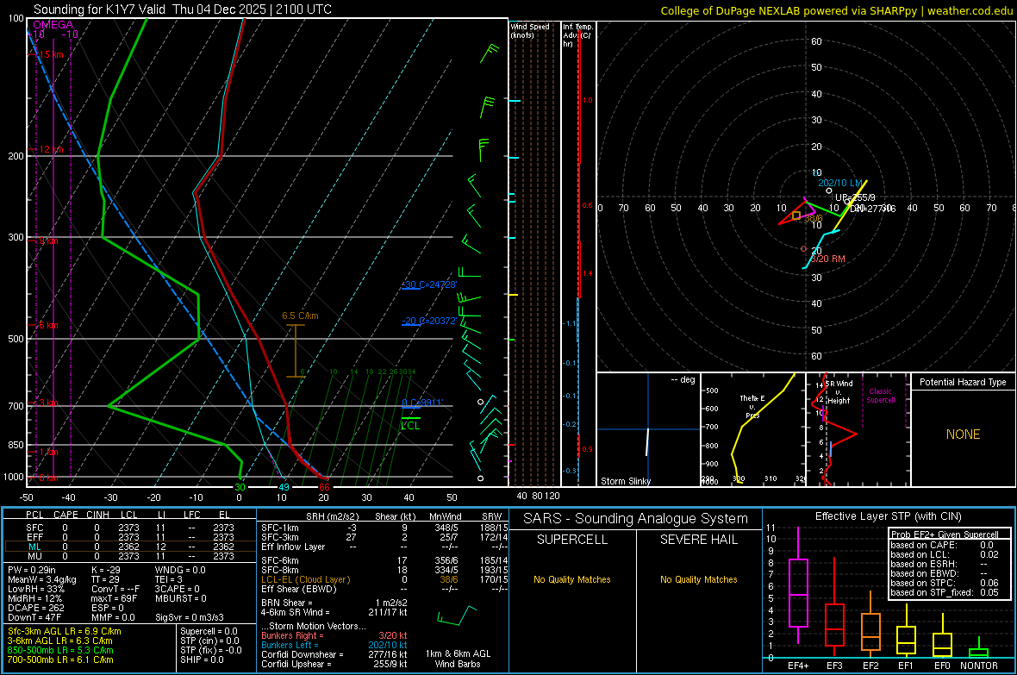The width and height of the screenshot is (1017, 675).
Task: Click No Quality Matches under SEVERE HAIL
Action: [698, 579]
